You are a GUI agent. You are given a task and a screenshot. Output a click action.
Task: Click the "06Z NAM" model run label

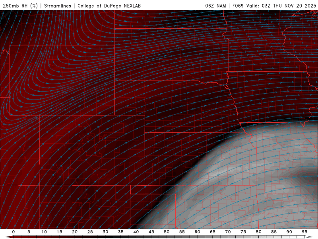pos(215,6)
